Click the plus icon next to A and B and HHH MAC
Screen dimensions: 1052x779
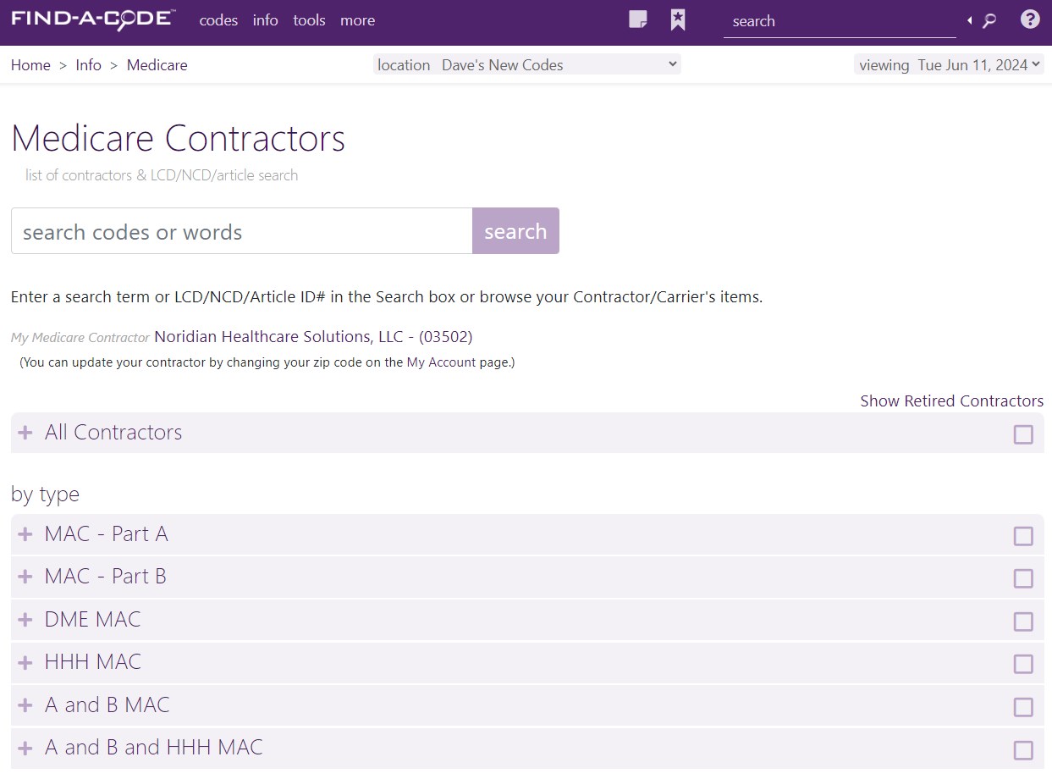click(x=25, y=748)
